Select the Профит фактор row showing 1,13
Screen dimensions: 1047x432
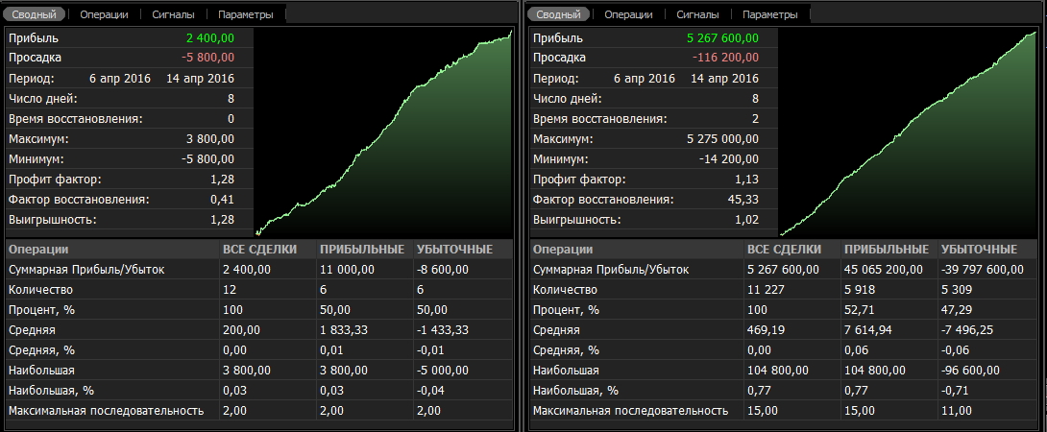point(644,179)
